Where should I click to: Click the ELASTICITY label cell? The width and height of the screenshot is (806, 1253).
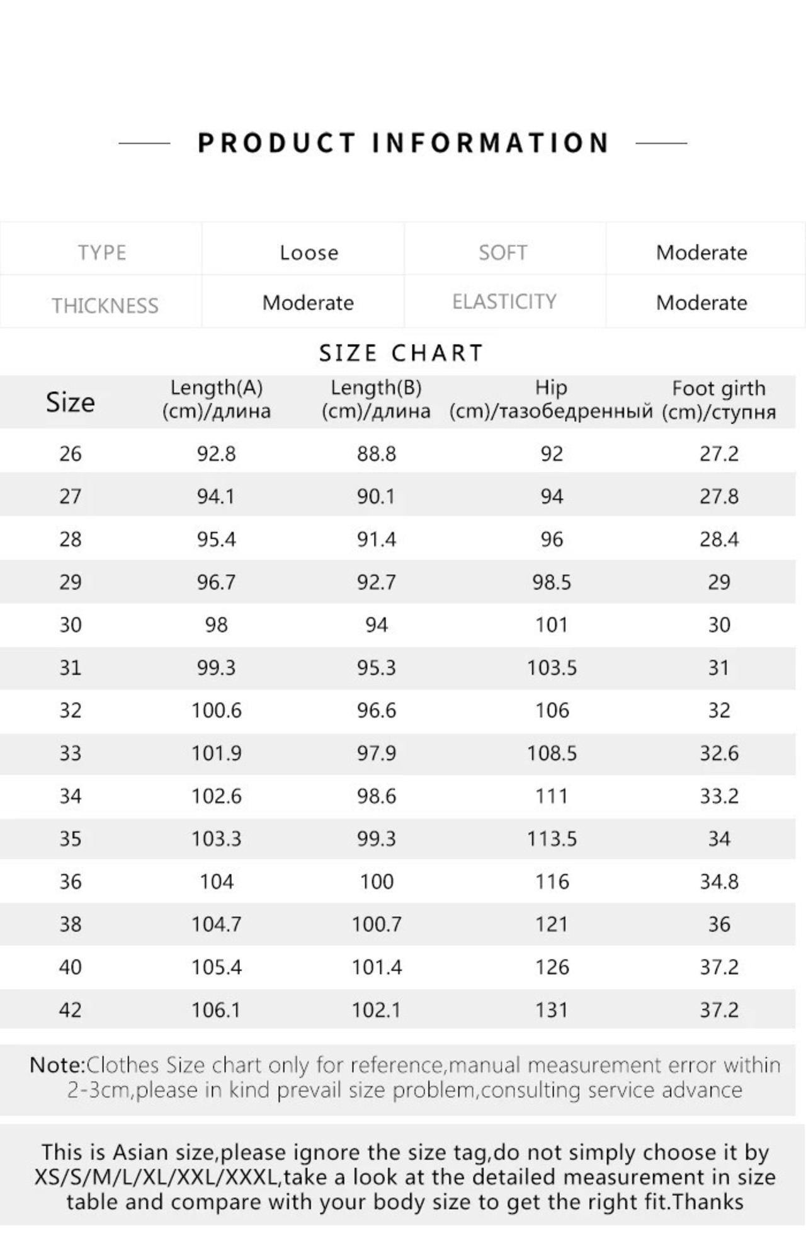[504, 302]
